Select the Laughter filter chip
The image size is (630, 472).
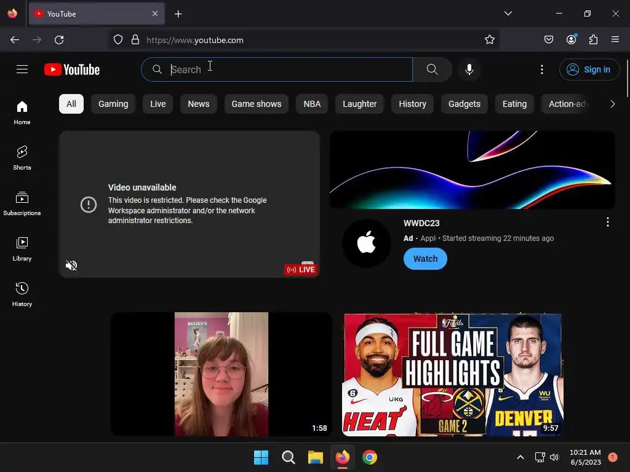coord(359,104)
